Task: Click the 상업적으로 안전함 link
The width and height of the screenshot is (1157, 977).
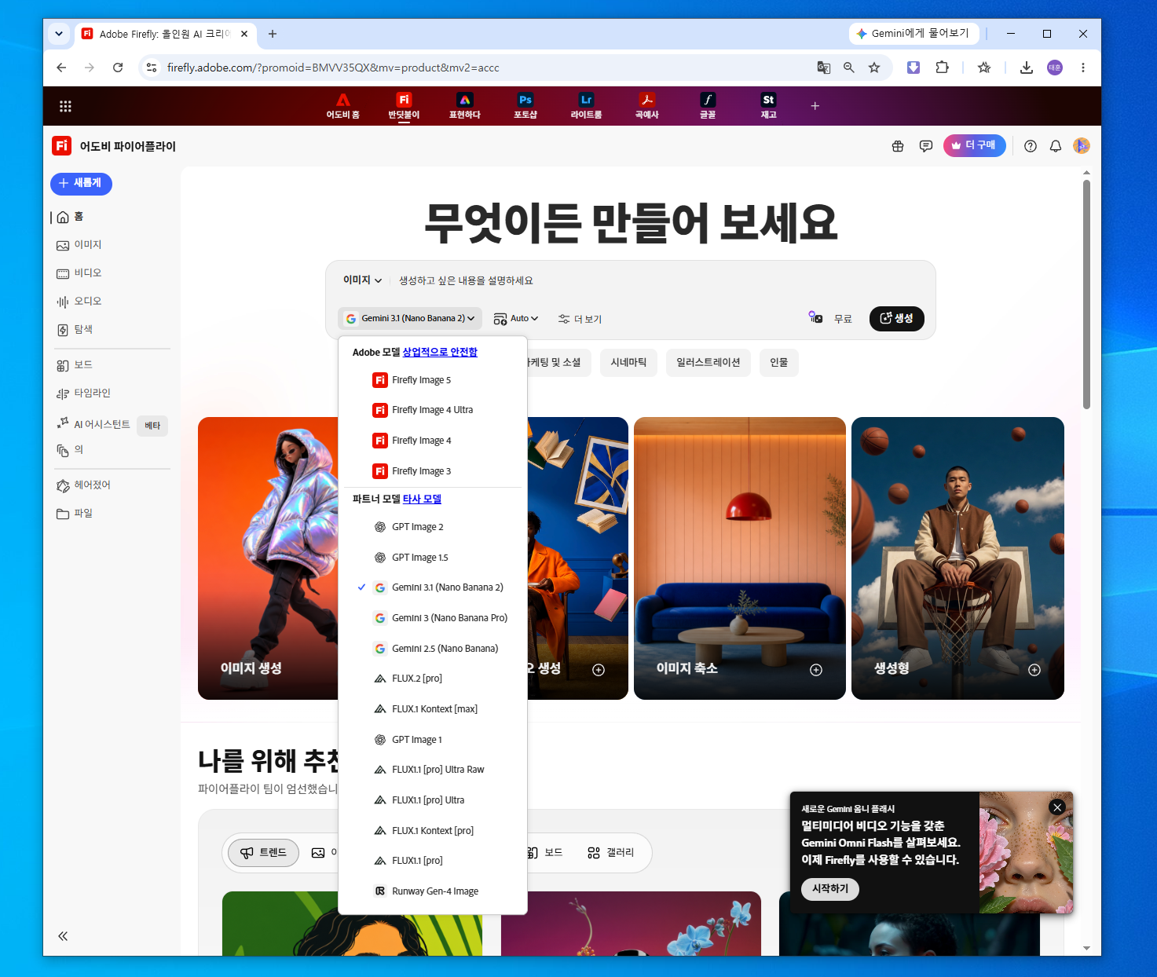Action: pos(440,353)
